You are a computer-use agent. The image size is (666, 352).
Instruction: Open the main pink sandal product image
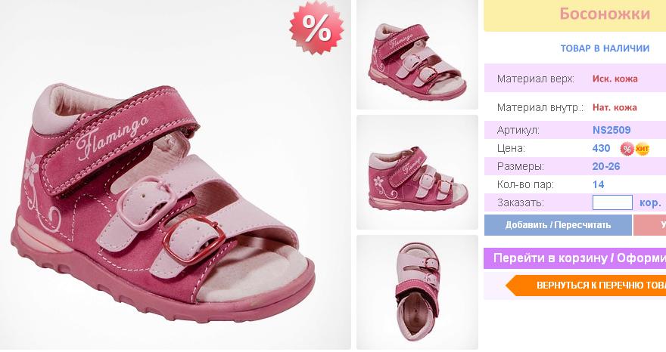pos(176,174)
